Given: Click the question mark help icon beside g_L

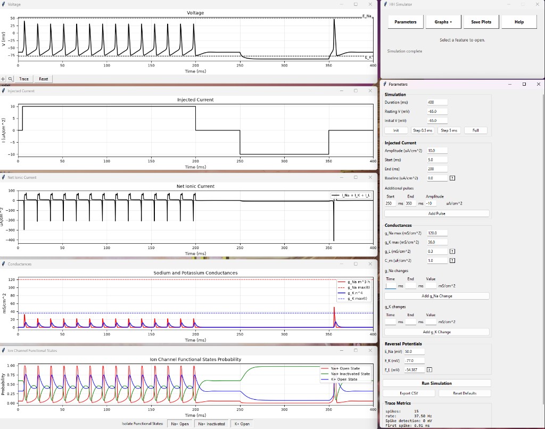Looking at the screenshot, I should coord(452,251).
